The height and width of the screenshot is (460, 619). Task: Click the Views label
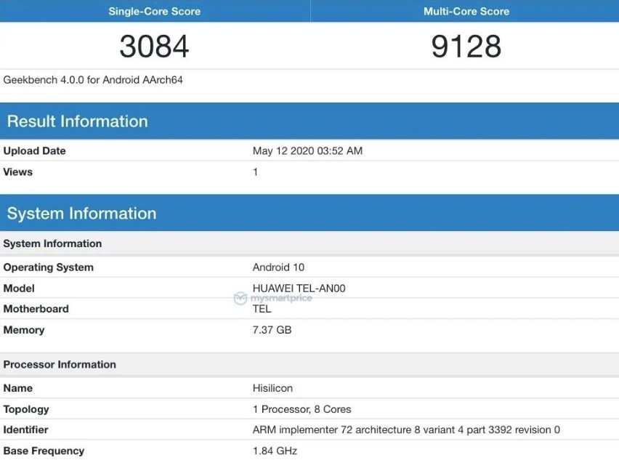click(17, 172)
